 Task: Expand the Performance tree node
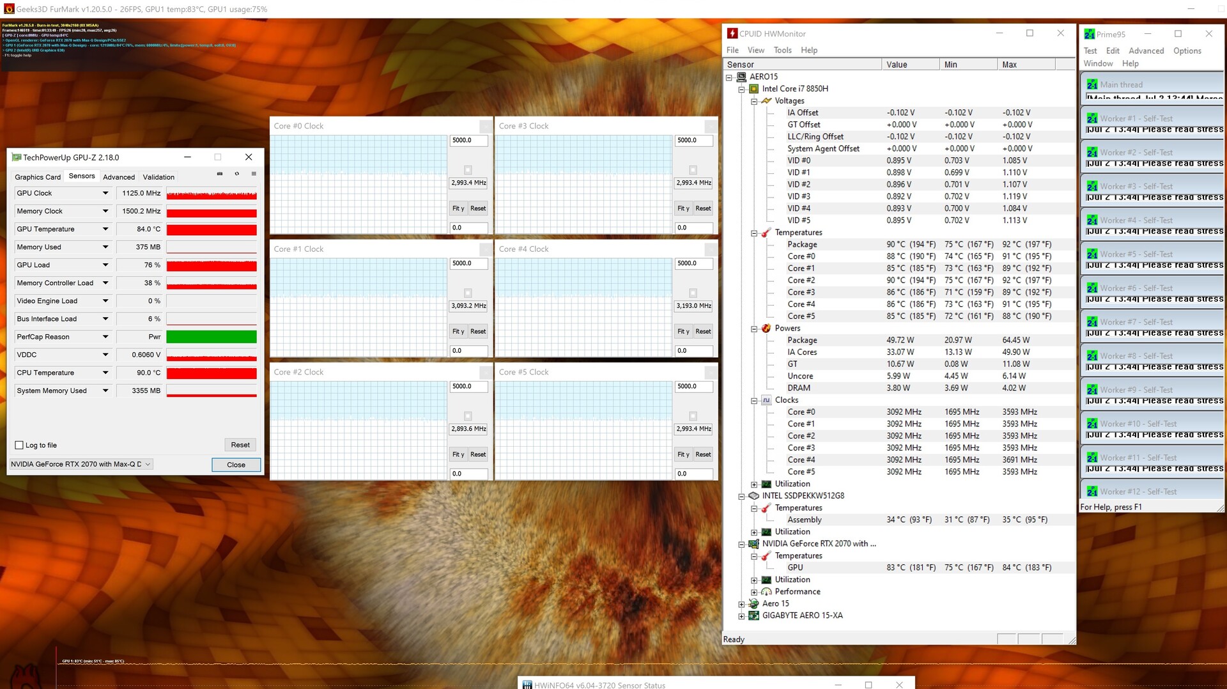[754, 592]
